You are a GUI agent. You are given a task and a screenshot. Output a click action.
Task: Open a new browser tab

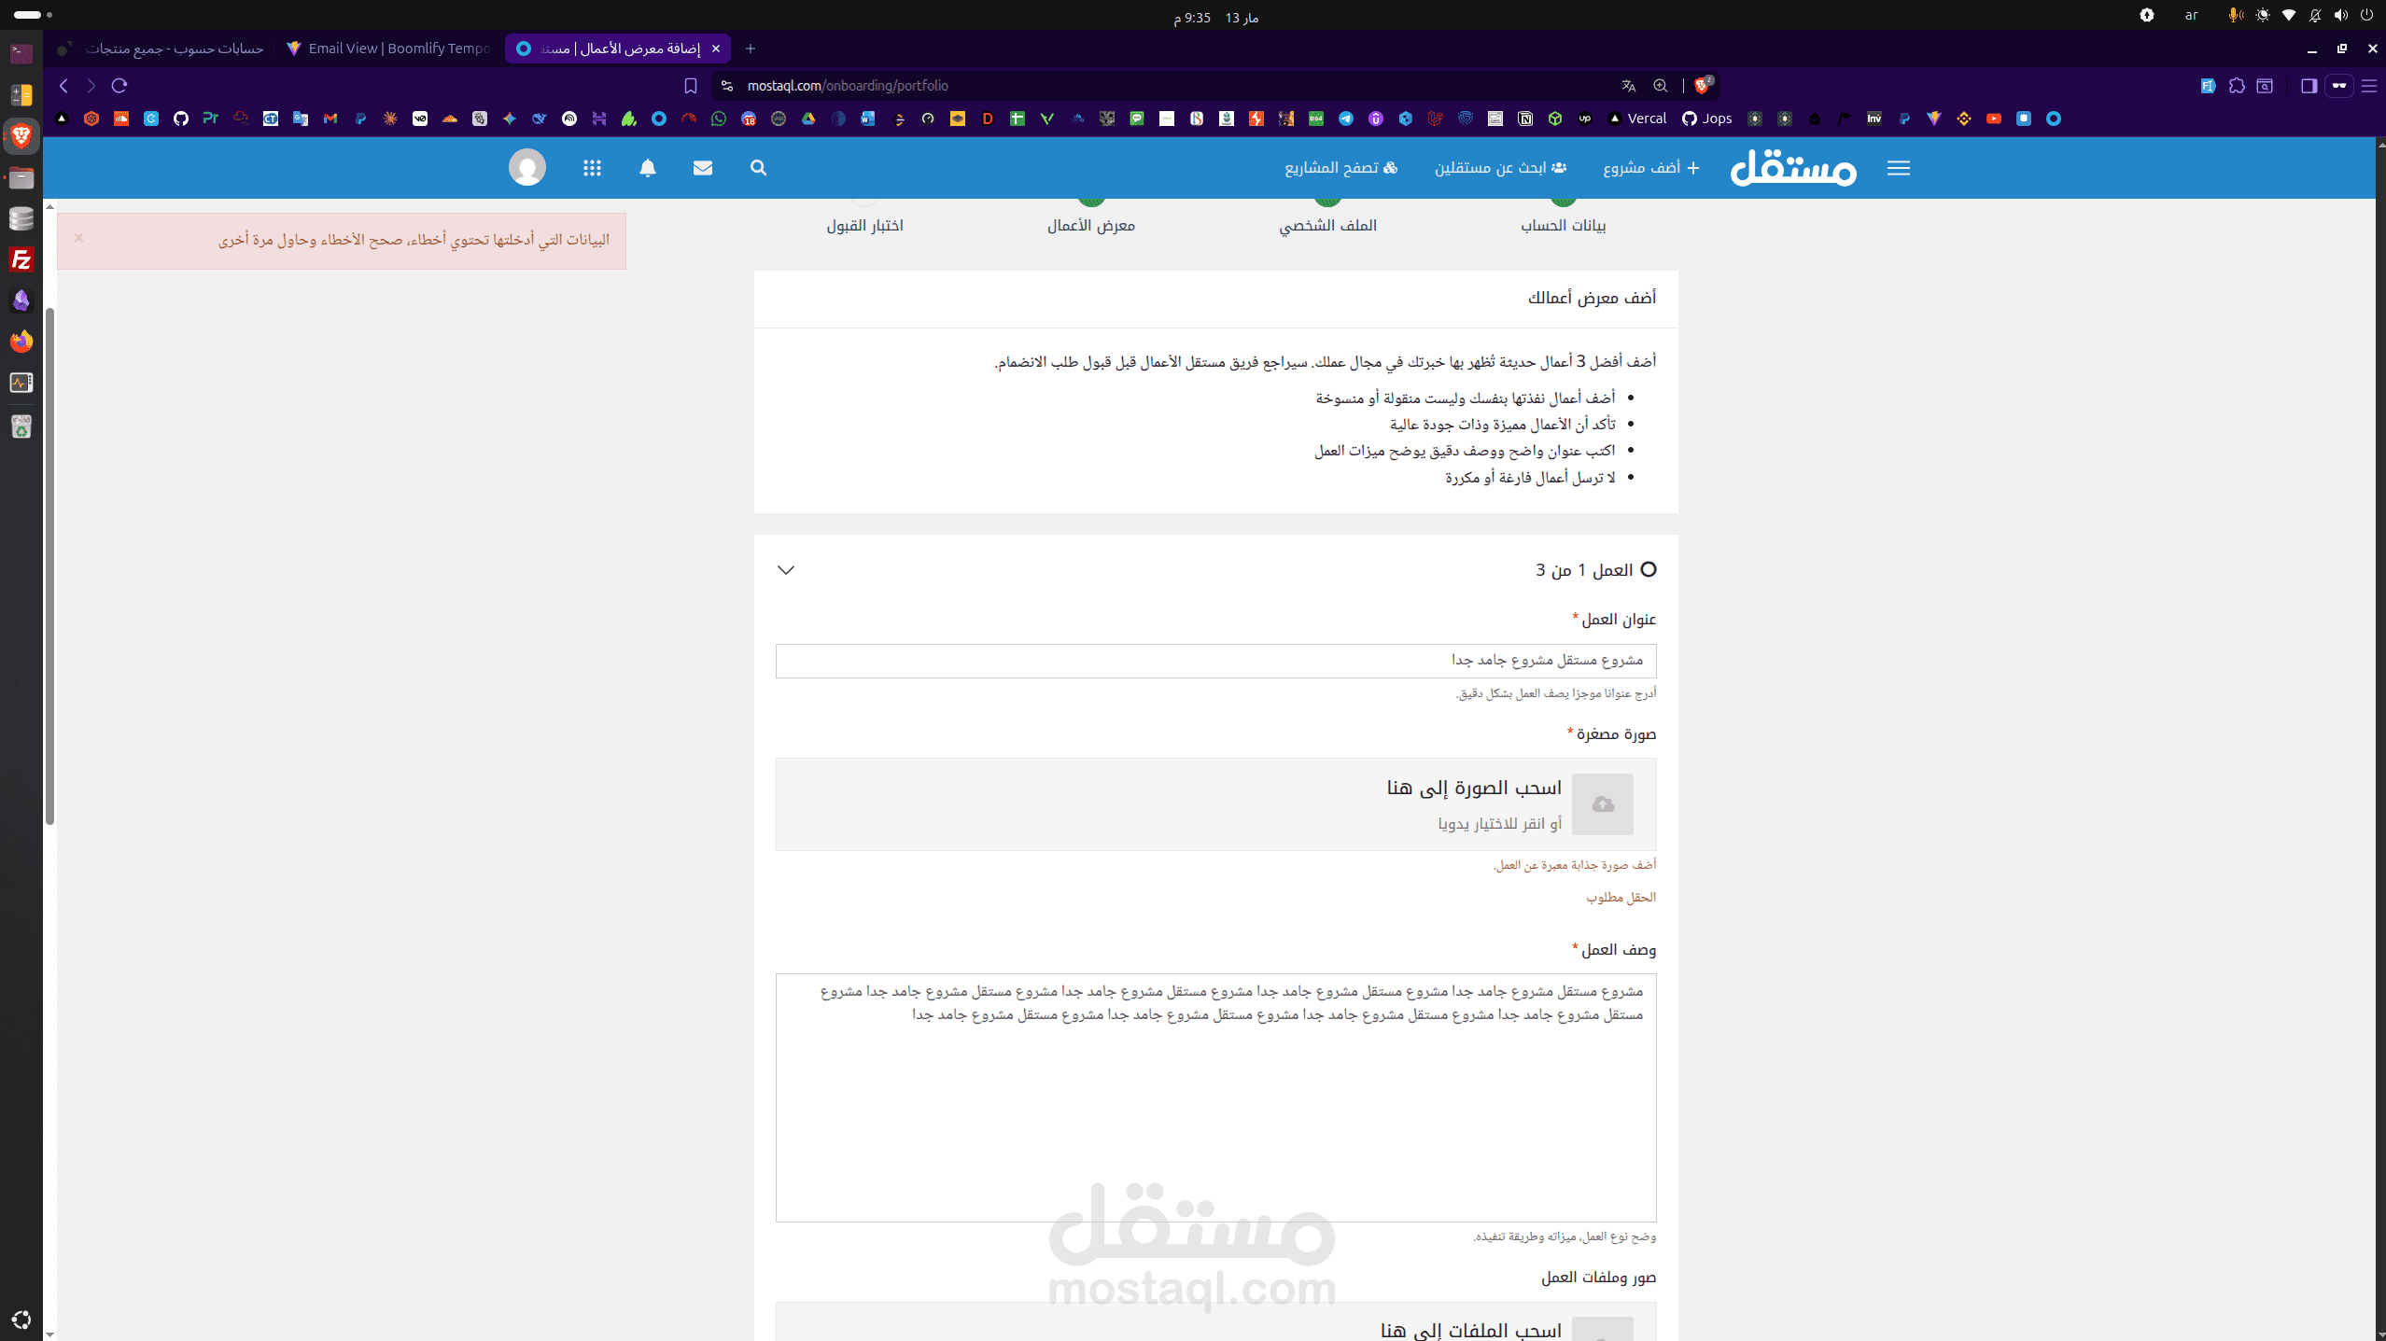751,49
